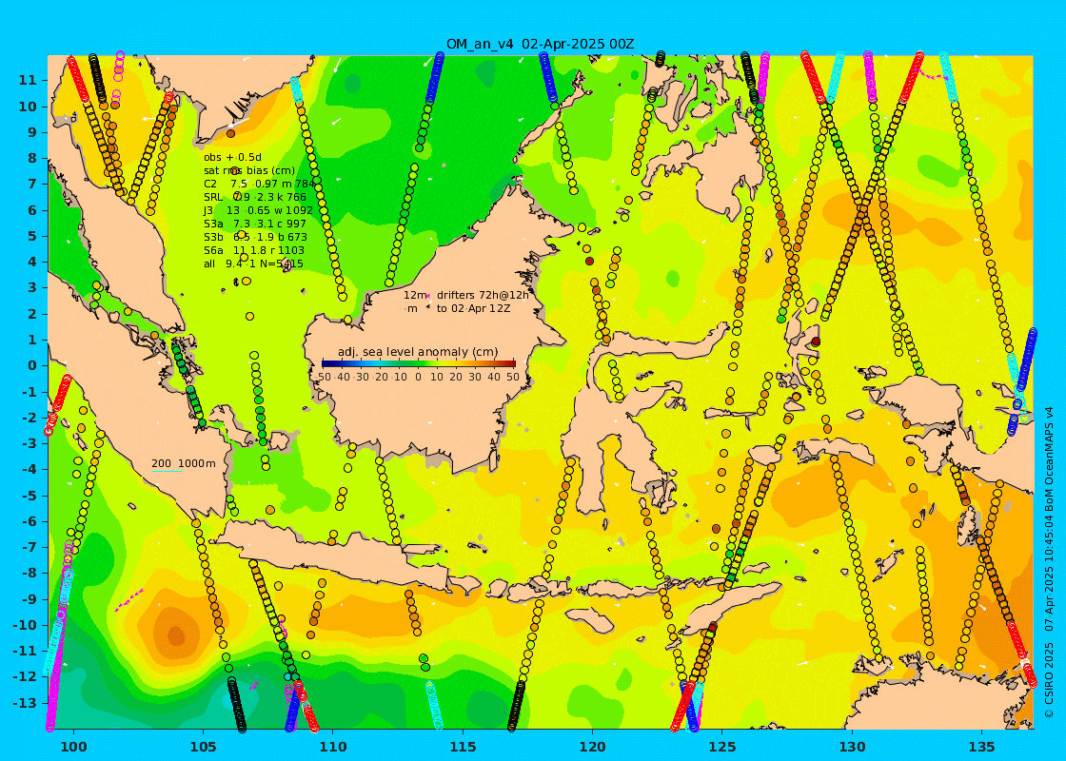
Task: Click latitude axis label 7
Action: coord(32,185)
